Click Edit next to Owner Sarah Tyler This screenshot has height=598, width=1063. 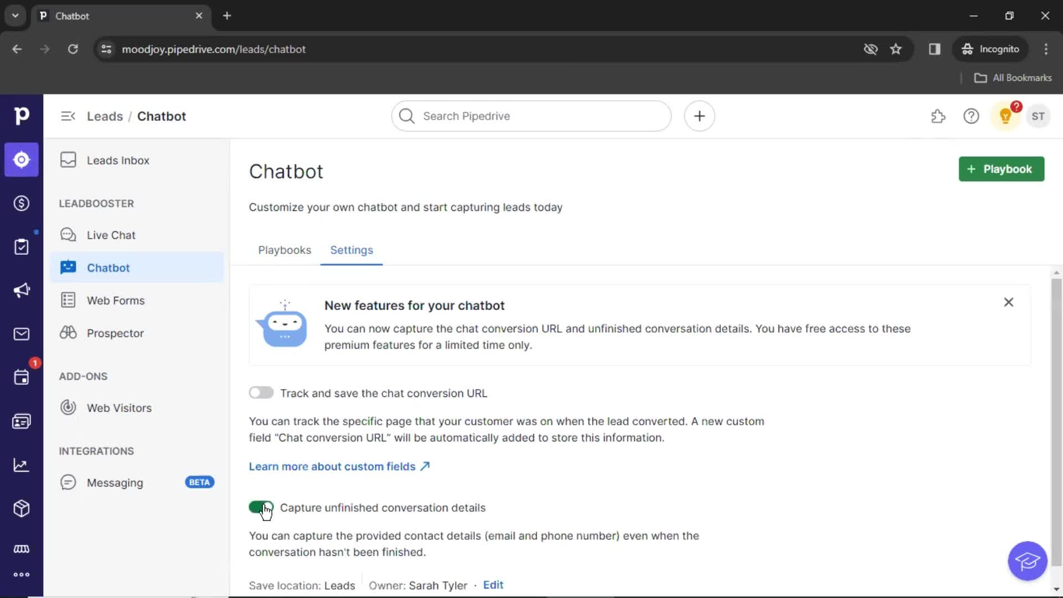point(493,584)
